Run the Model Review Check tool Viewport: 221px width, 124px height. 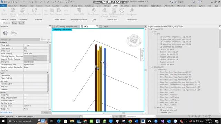(52, 12)
